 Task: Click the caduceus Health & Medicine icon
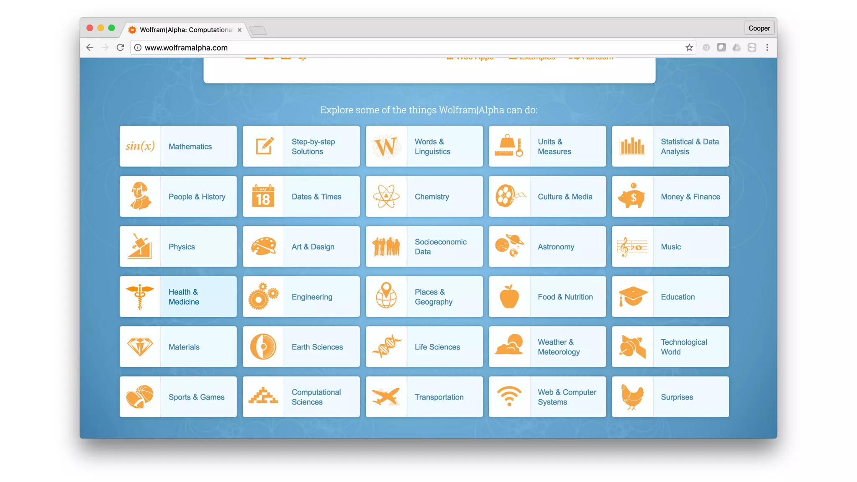(140, 296)
